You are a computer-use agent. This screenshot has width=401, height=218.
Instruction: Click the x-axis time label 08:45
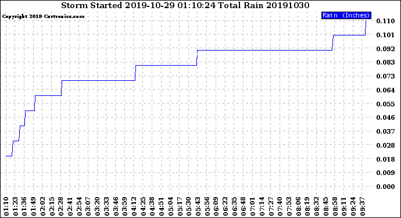pyautogui.click(x=325, y=206)
